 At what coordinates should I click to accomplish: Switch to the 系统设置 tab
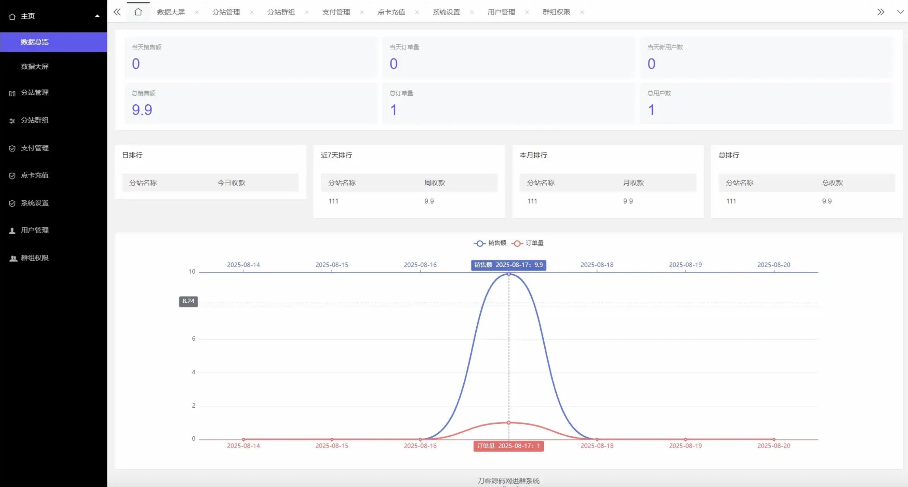coord(446,12)
